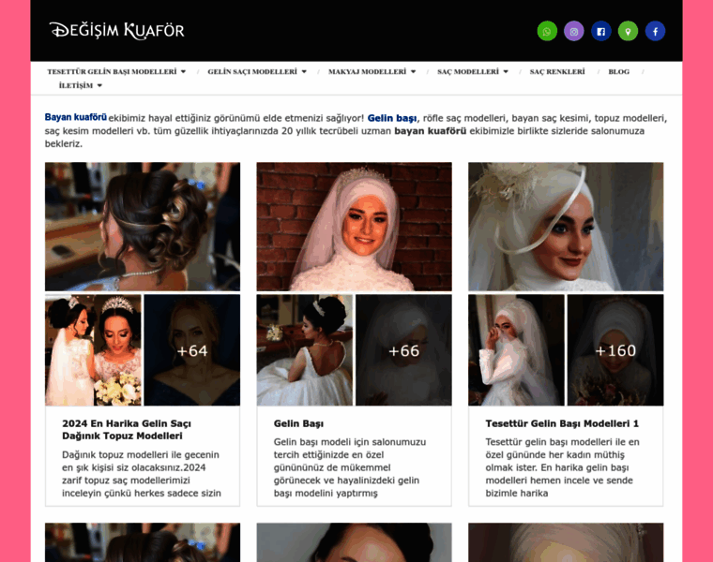713x562 pixels.
Task: Open Saç Modelleri menu item
Action: [x=468, y=72]
